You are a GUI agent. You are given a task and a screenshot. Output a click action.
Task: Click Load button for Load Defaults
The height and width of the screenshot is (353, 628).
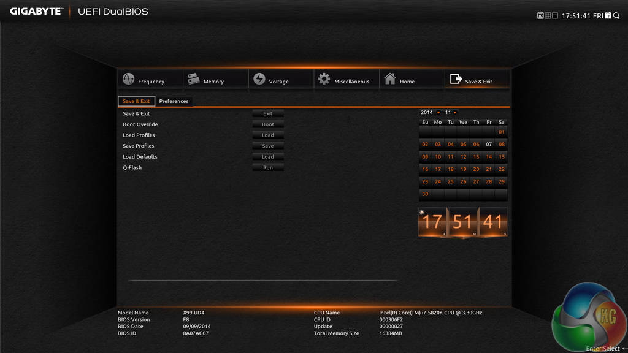click(x=268, y=157)
